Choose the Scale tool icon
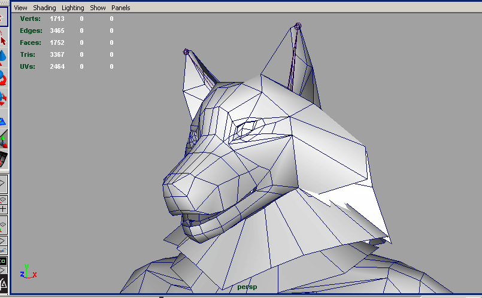 click(3, 98)
